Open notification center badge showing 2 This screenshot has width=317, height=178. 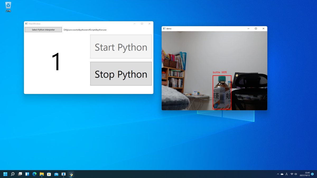[313, 174]
